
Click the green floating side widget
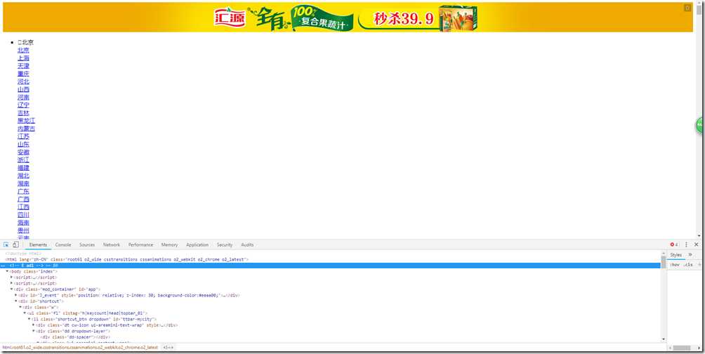[x=701, y=125]
